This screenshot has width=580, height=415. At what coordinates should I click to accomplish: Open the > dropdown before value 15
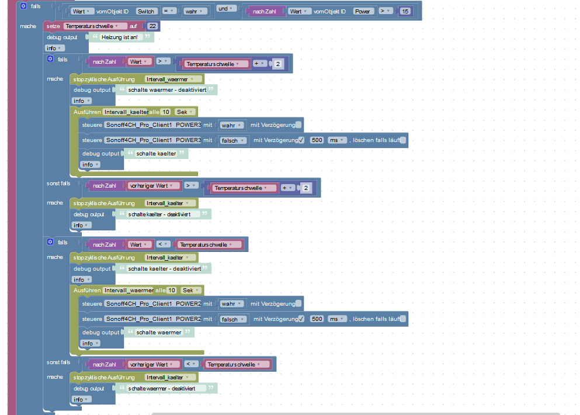point(386,11)
